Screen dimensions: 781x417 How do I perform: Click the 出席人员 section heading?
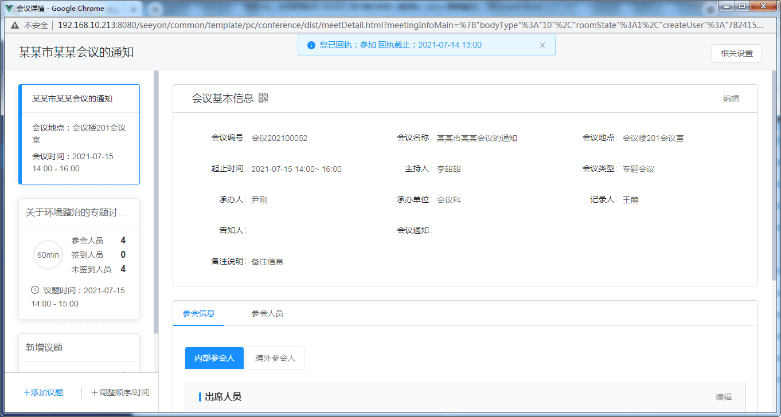pyautogui.click(x=223, y=396)
